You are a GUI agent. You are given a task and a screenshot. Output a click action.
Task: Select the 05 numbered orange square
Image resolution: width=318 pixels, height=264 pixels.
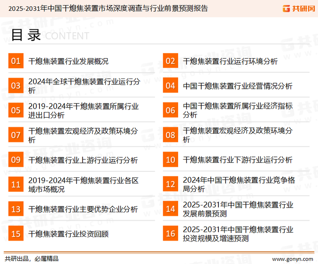click(16, 110)
